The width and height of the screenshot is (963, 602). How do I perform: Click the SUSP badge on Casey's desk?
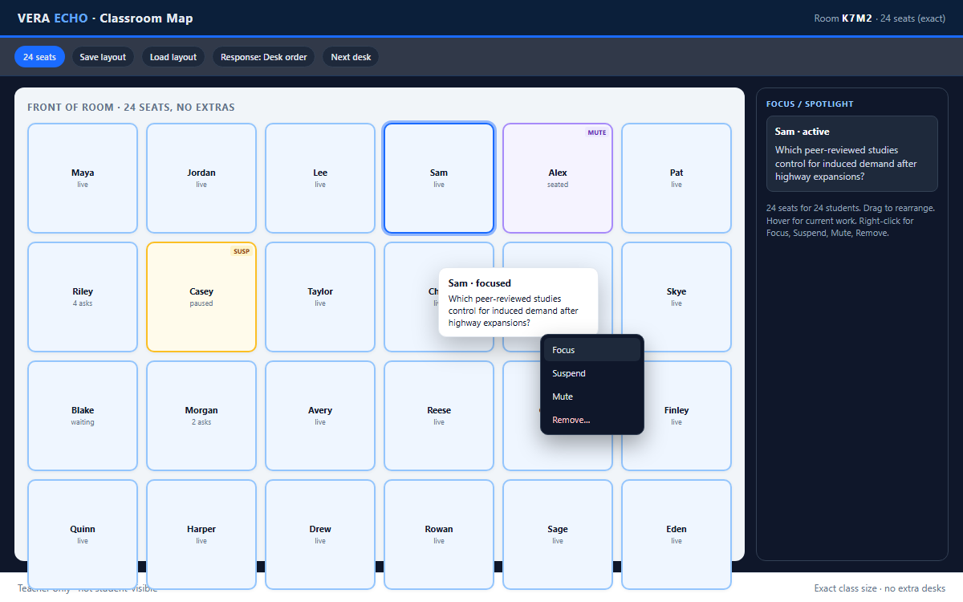[242, 251]
